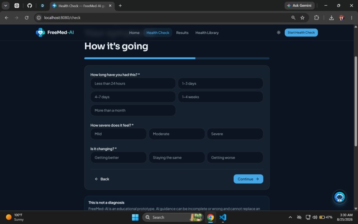Click the taskbar Search box
The width and height of the screenshot is (358, 224).
[173, 217]
